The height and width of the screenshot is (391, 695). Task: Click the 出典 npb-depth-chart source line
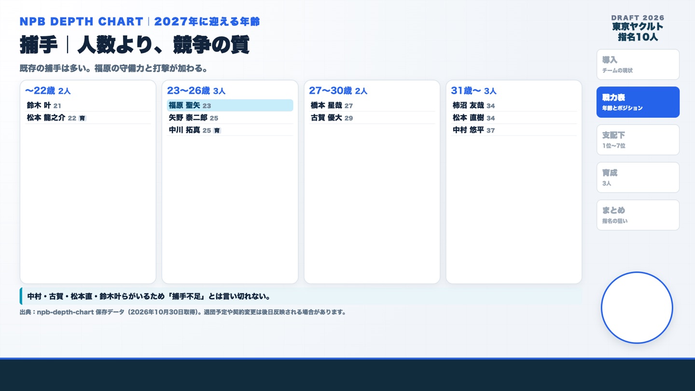183,312
